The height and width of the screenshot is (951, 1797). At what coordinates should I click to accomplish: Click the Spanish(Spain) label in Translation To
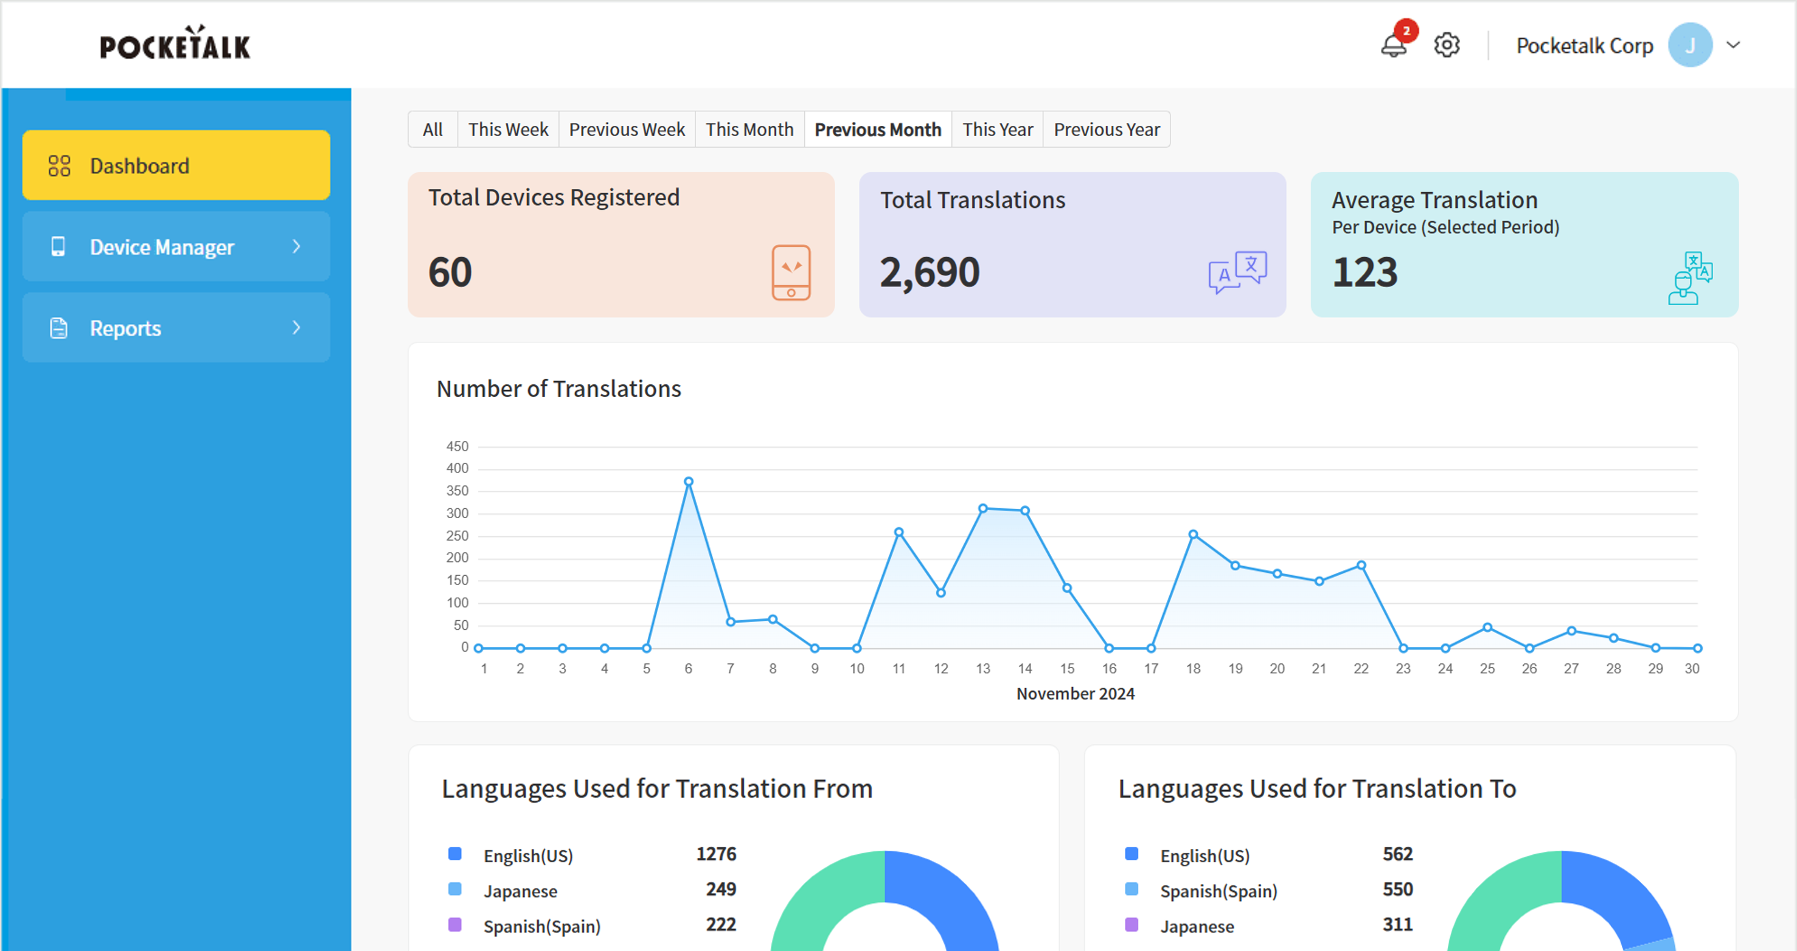click(x=1218, y=891)
